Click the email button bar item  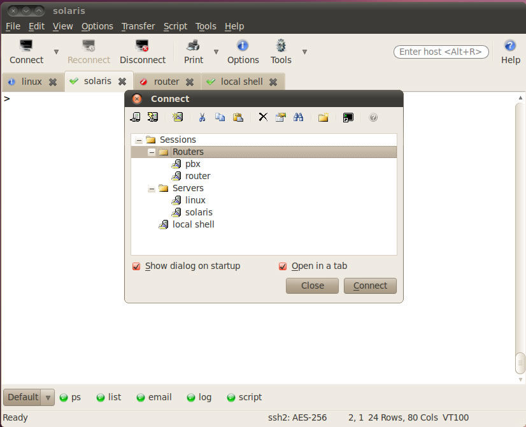154,397
